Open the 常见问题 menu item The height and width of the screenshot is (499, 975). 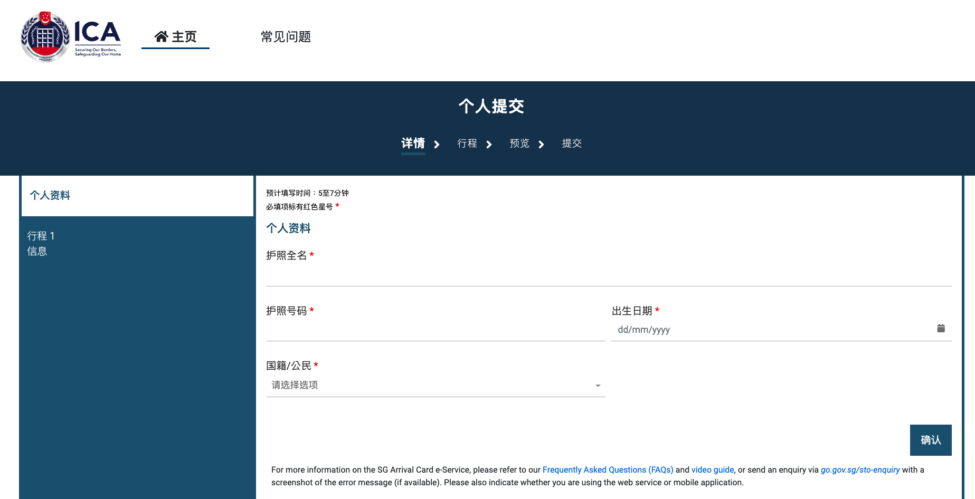(x=286, y=37)
